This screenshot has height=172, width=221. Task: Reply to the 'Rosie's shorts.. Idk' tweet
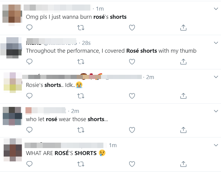coord(29,96)
